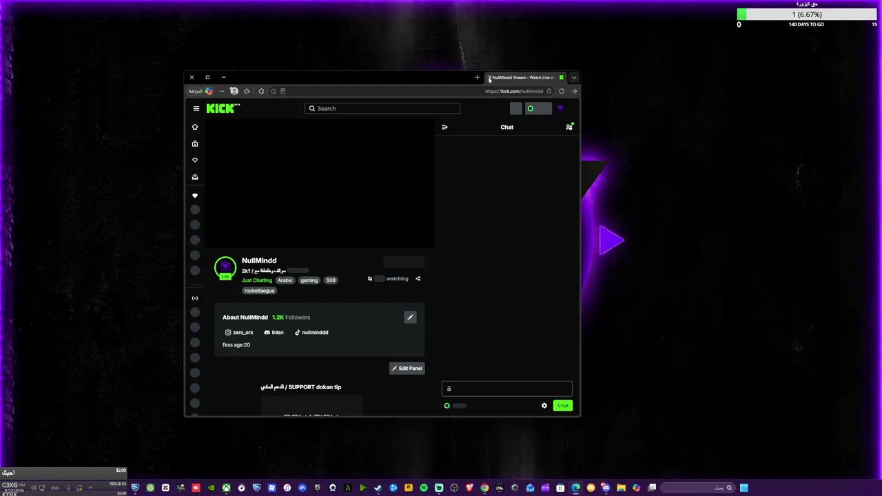This screenshot has height=496, width=882.
Task: Open the Copilot icon in browser toolbar
Action: [209, 91]
